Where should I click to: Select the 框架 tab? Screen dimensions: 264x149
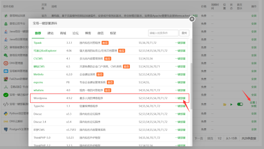coord(113,33)
